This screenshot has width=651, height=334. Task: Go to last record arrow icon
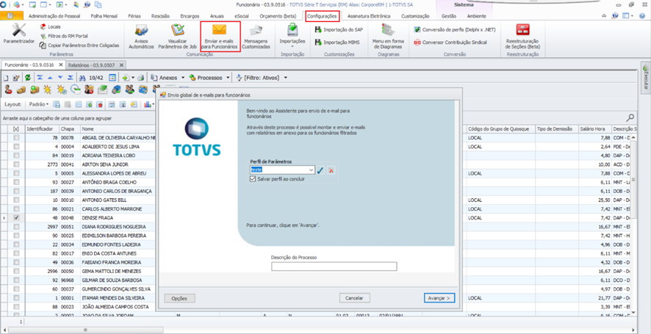71,78
